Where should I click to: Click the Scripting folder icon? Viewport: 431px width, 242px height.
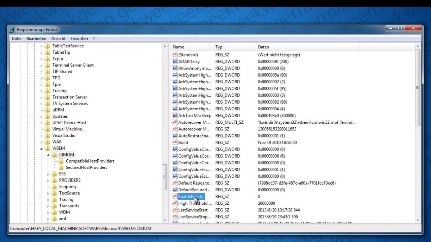[54, 187]
